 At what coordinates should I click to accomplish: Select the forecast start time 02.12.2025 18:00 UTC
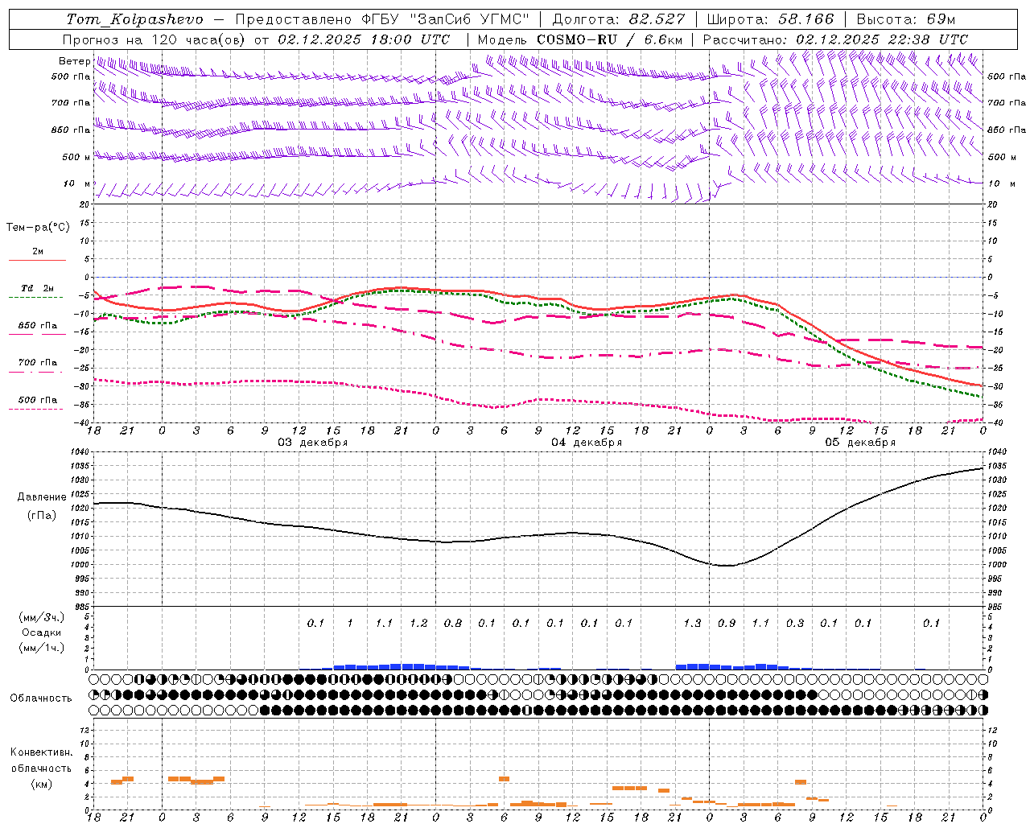(364, 39)
